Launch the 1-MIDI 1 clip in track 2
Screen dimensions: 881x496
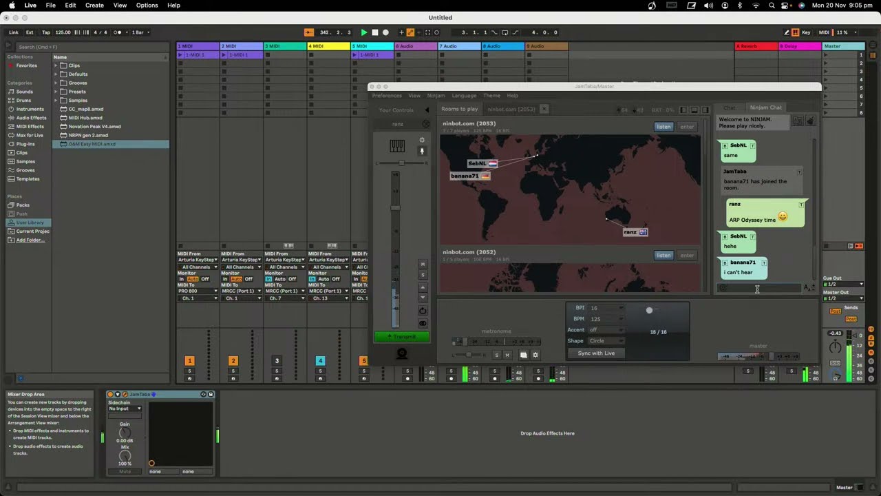pos(224,55)
